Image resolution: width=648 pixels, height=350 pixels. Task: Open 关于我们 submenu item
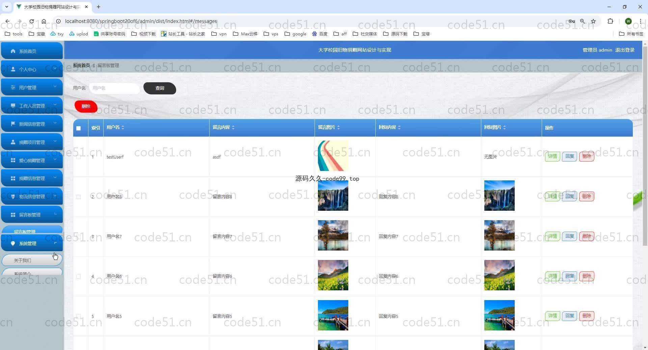(32, 260)
